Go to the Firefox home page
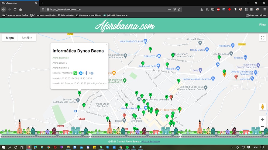The width and height of the screenshot is (268, 150). [x=20, y=9]
